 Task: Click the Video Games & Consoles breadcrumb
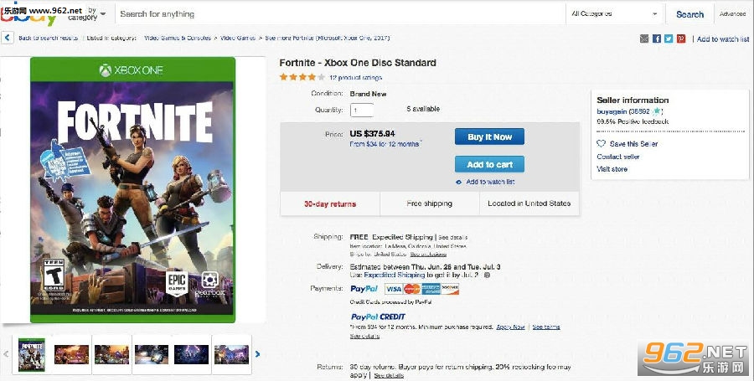coord(177,39)
